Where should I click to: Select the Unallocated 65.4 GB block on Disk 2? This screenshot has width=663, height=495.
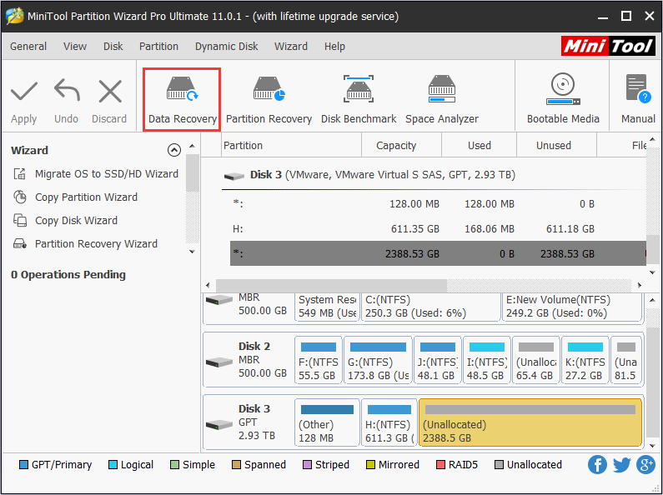point(535,361)
